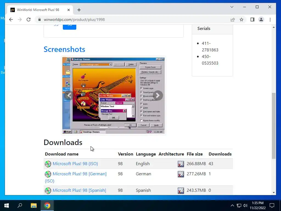Open File Explorer from the taskbar
281x211 pixels.
click(x=33, y=206)
